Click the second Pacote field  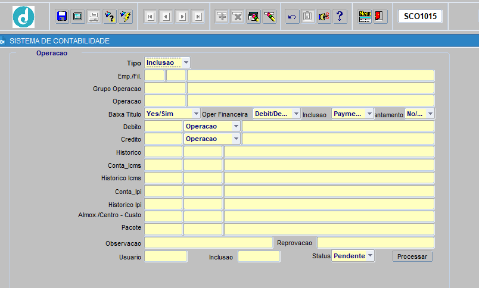click(203, 229)
